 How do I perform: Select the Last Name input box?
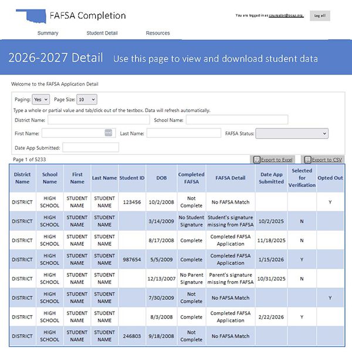click(x=184, y=133)
